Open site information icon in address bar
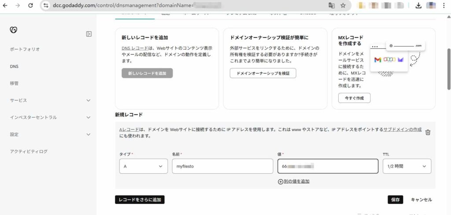 (46, 5)
